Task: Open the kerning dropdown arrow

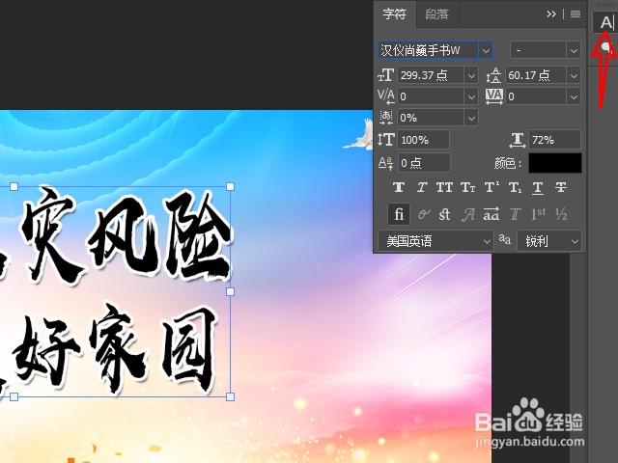Action: coord(471,96)
